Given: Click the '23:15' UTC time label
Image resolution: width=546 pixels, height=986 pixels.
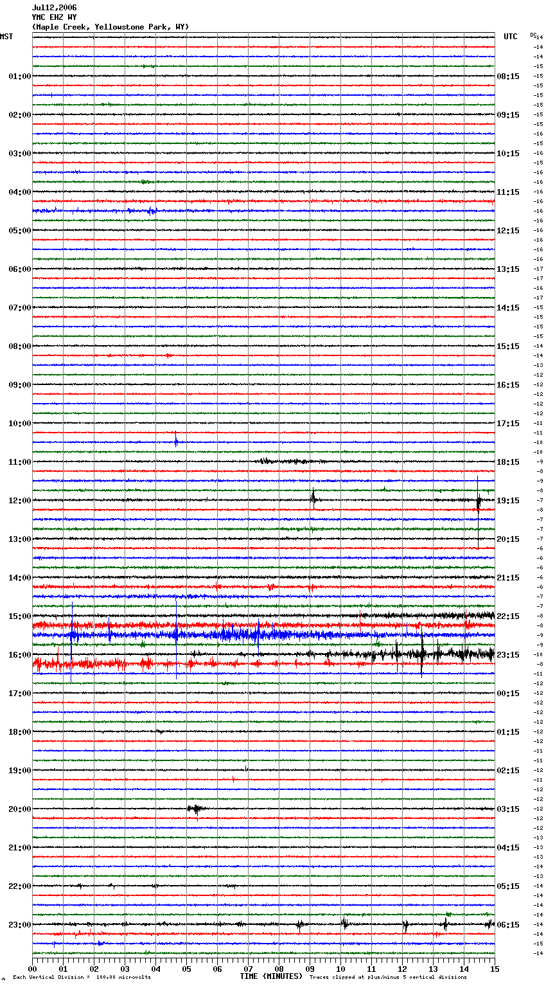Looking at the screenshot, I should [508, 655].
